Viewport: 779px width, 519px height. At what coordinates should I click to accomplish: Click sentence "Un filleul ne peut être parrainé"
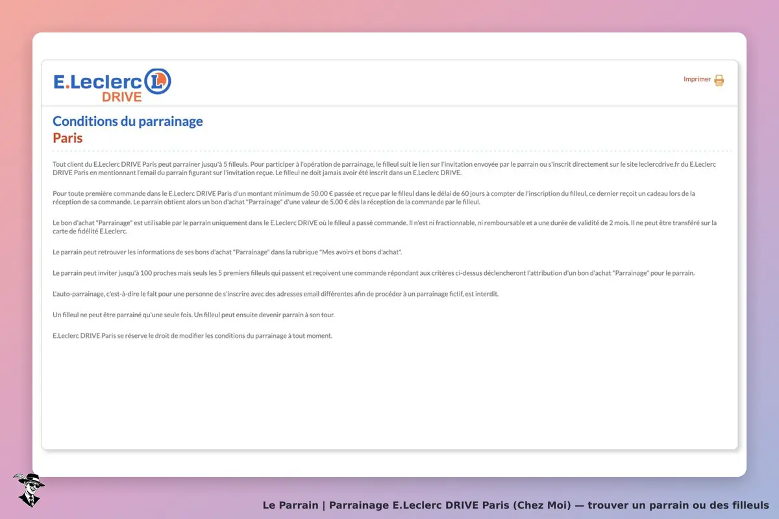(x=193, y=315)
